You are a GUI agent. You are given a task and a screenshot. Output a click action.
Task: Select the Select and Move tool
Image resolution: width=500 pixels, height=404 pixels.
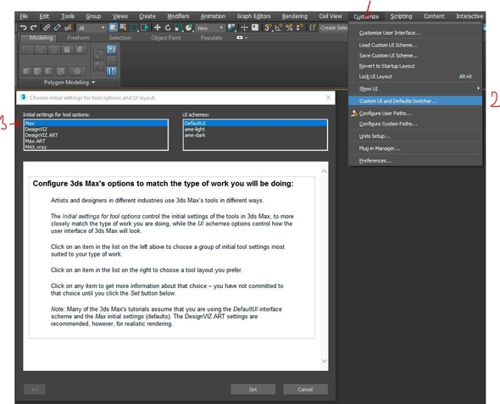(x=158, y=28)
